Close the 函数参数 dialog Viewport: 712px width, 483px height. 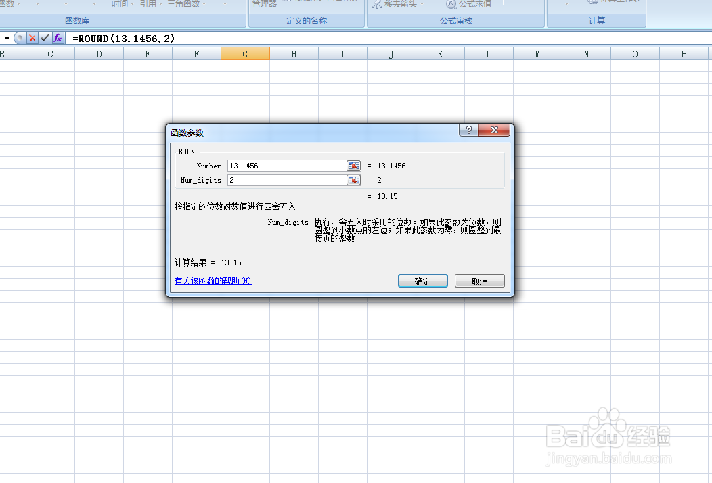(x=494, y=131)
